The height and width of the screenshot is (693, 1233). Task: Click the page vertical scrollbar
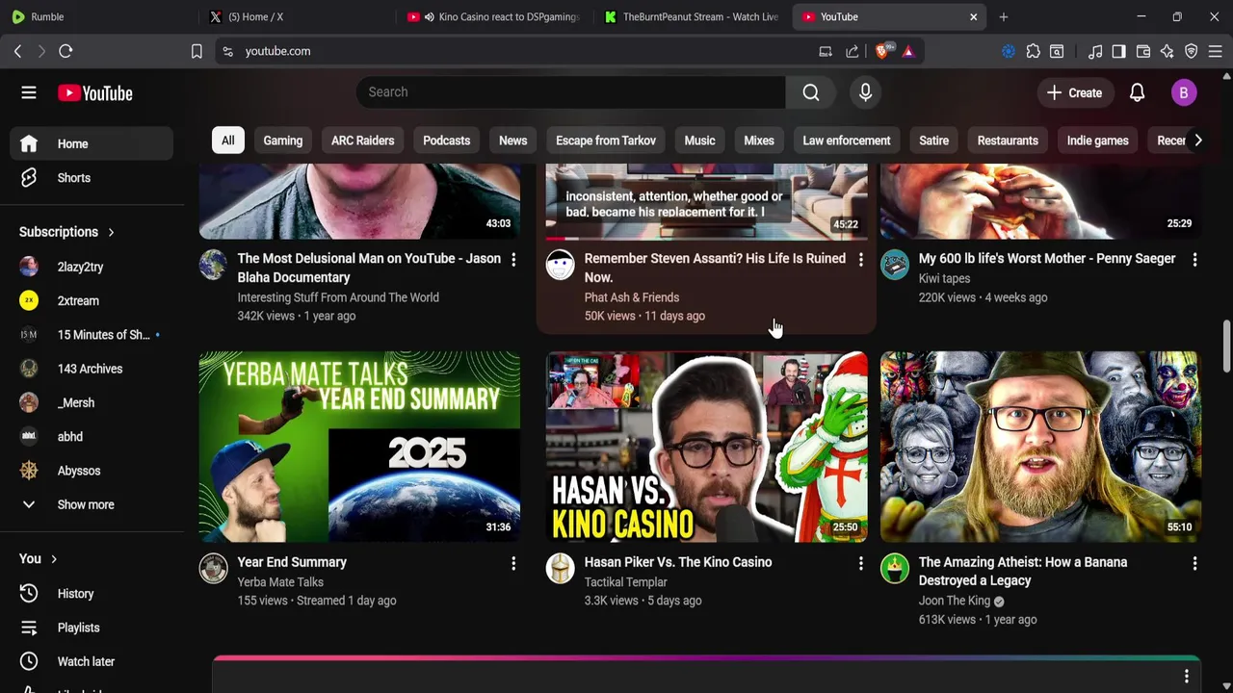(x=1226, y=346)
